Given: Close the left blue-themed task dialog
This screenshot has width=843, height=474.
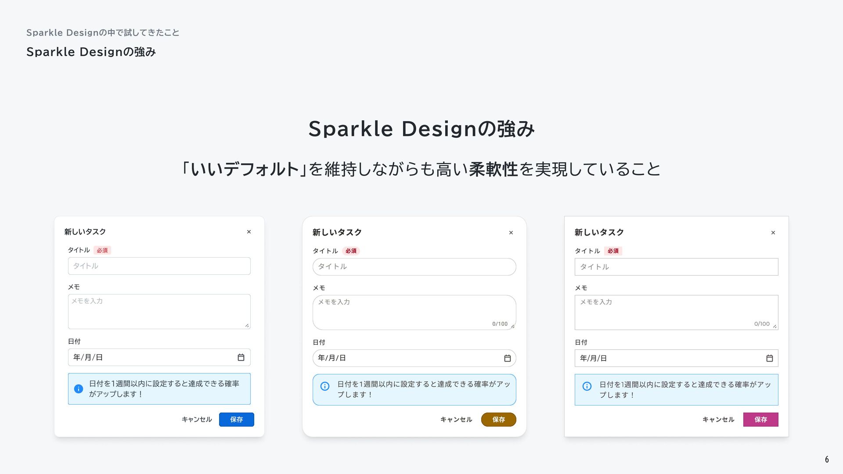Looking at the screenshot, I should 249,232.
